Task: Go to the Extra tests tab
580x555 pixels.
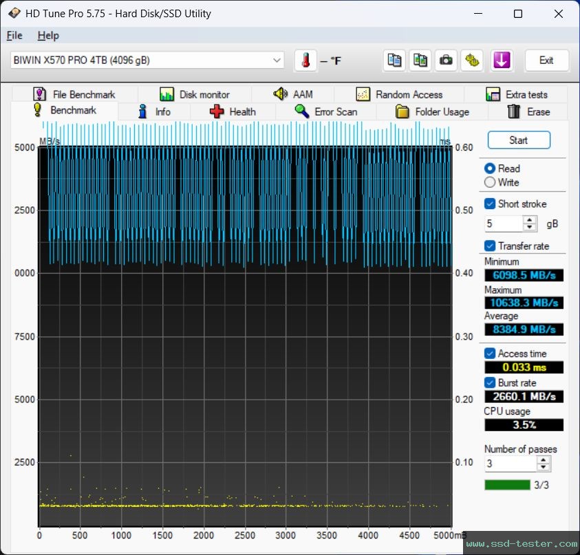Action: pyautogui.click(x=517, y=94)
